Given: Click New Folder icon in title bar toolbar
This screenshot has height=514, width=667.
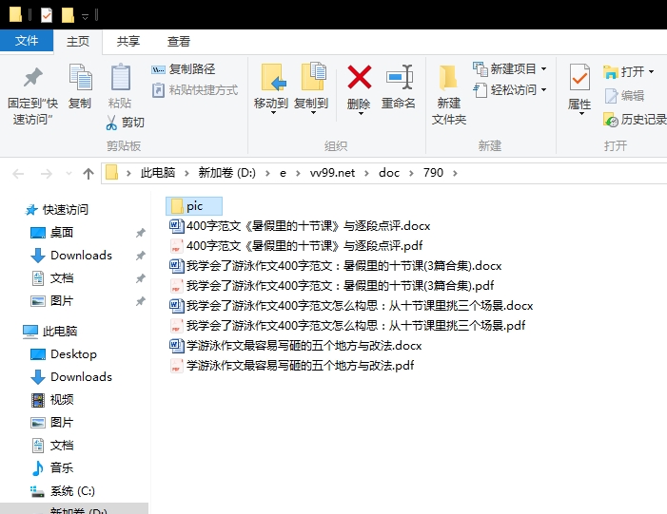Looking at the screenshot, I should point(68,15).
